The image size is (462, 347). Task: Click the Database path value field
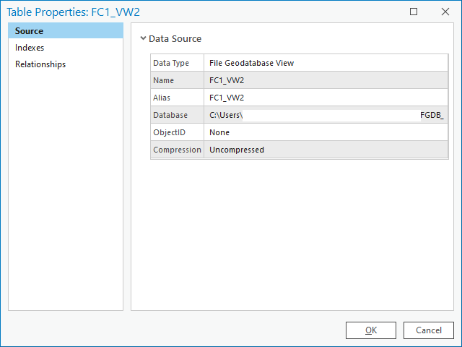point(325,115)
